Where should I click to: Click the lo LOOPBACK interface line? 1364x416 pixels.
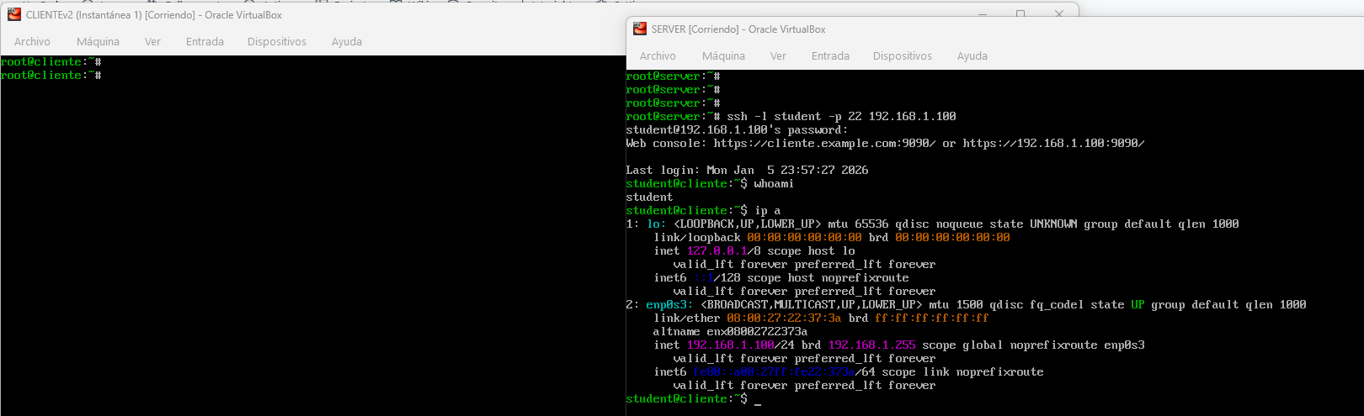point(933,224)
